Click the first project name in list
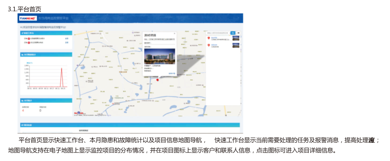Image resolution: width=390 pixels, height=161 pixels. [214, 37]
